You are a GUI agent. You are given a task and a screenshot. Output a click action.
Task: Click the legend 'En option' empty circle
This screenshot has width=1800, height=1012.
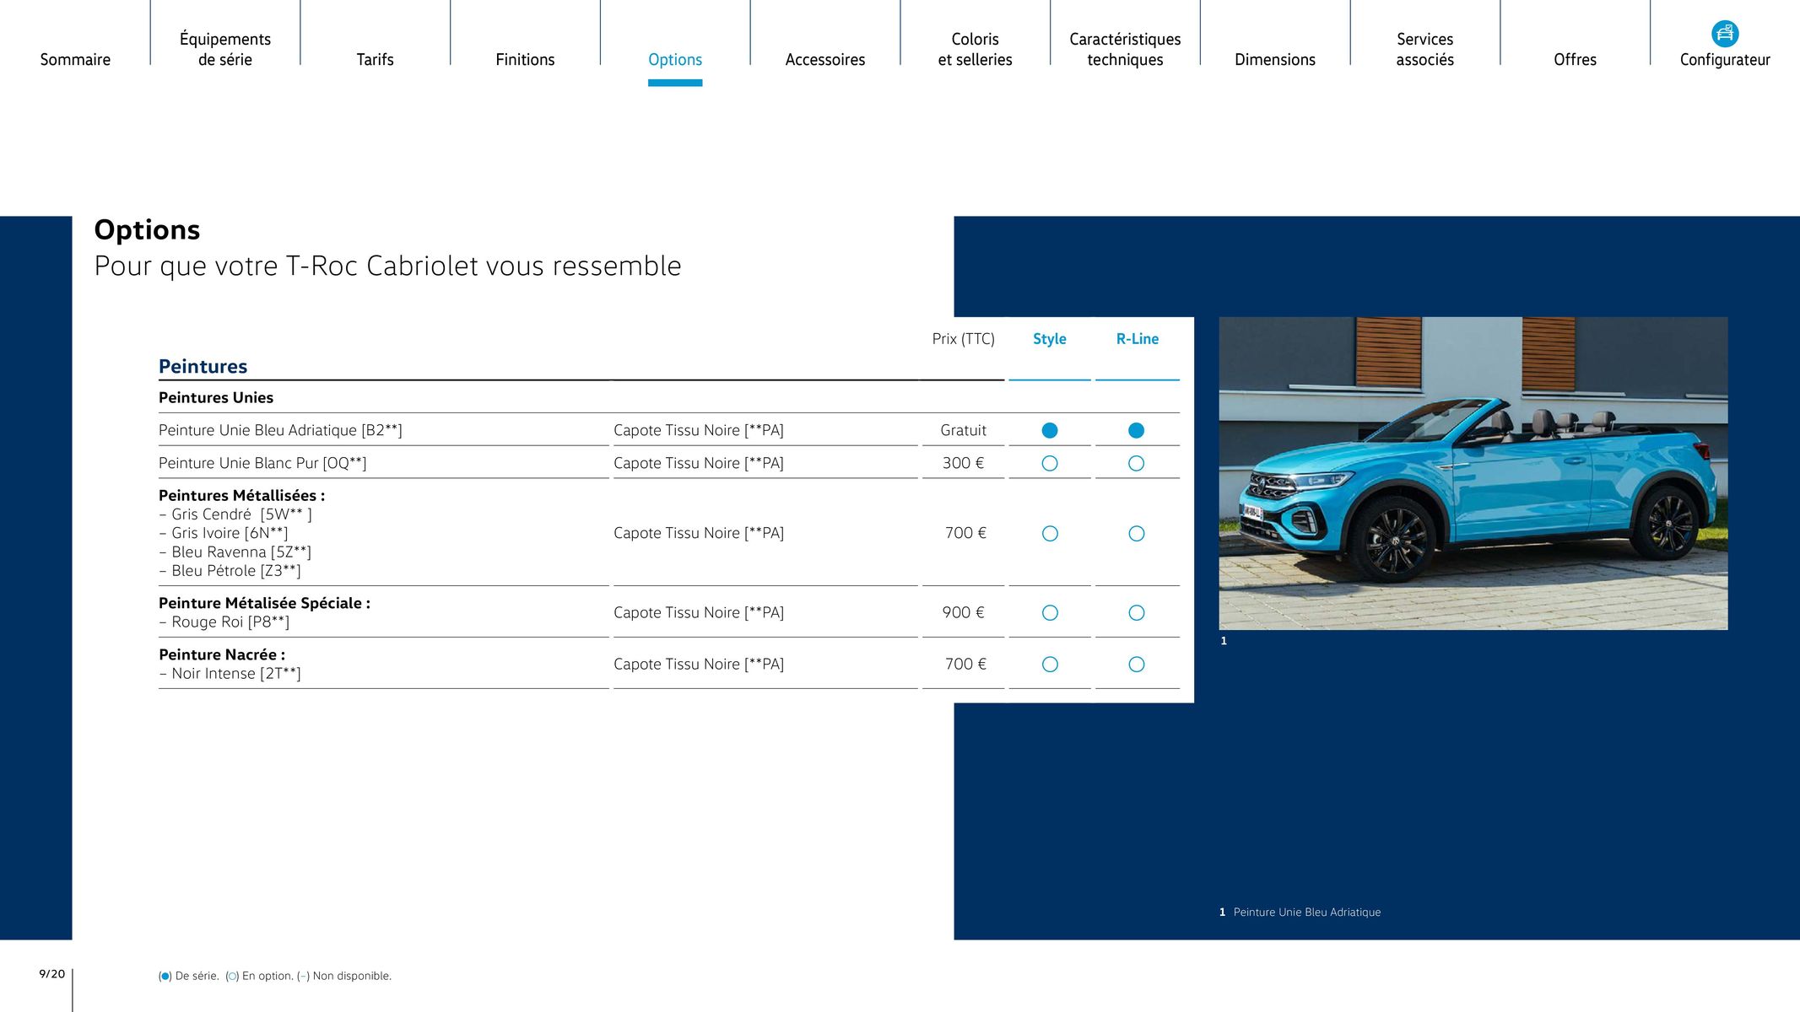[x=232, y=977]
